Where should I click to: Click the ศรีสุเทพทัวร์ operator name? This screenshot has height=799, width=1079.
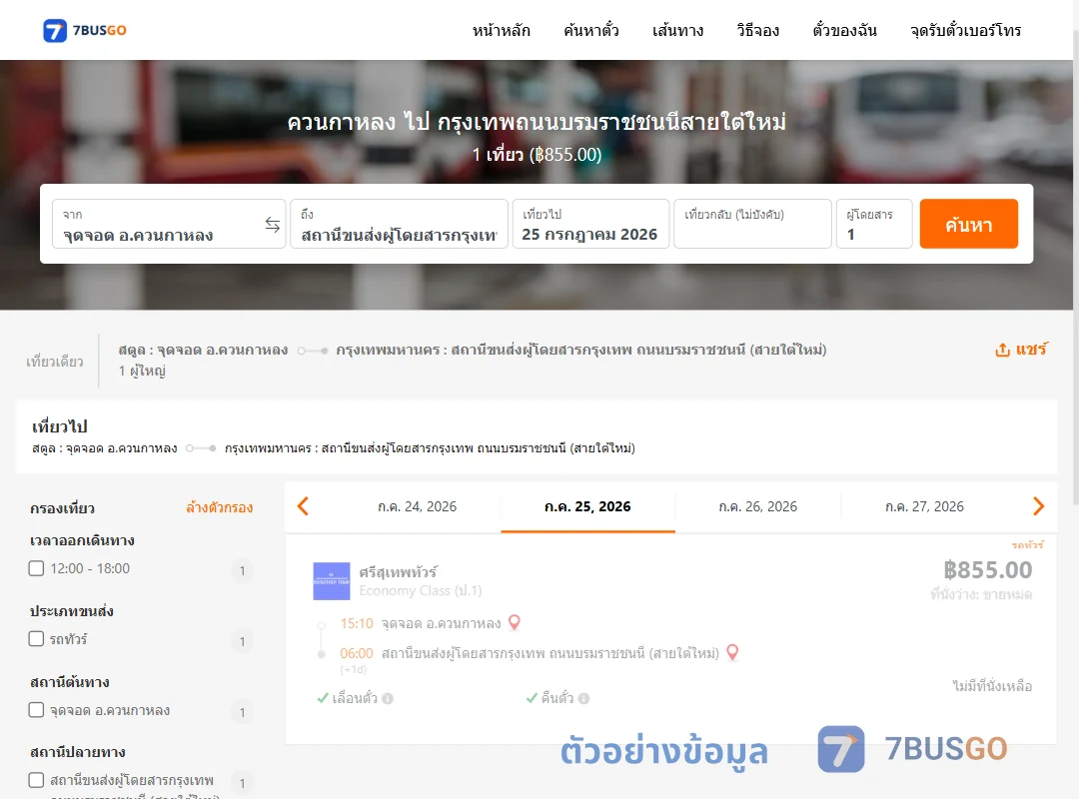click(398, 572)
